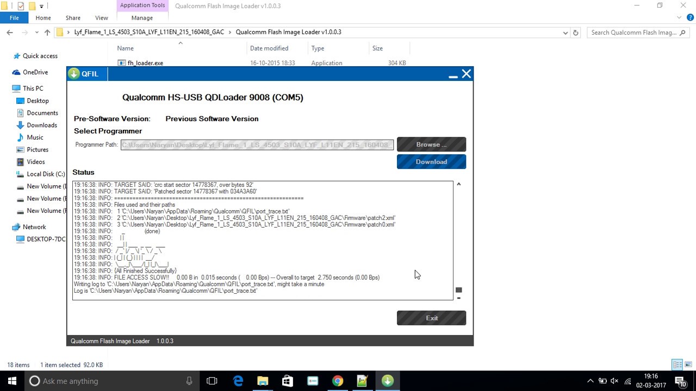The image size is (696, 391).
Task: Open Documents folder in sidebar
Action: (x=42, y=113)
